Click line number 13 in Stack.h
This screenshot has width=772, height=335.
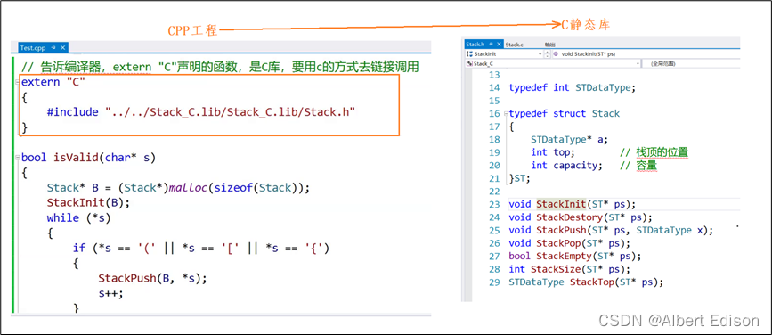point(494,75)
